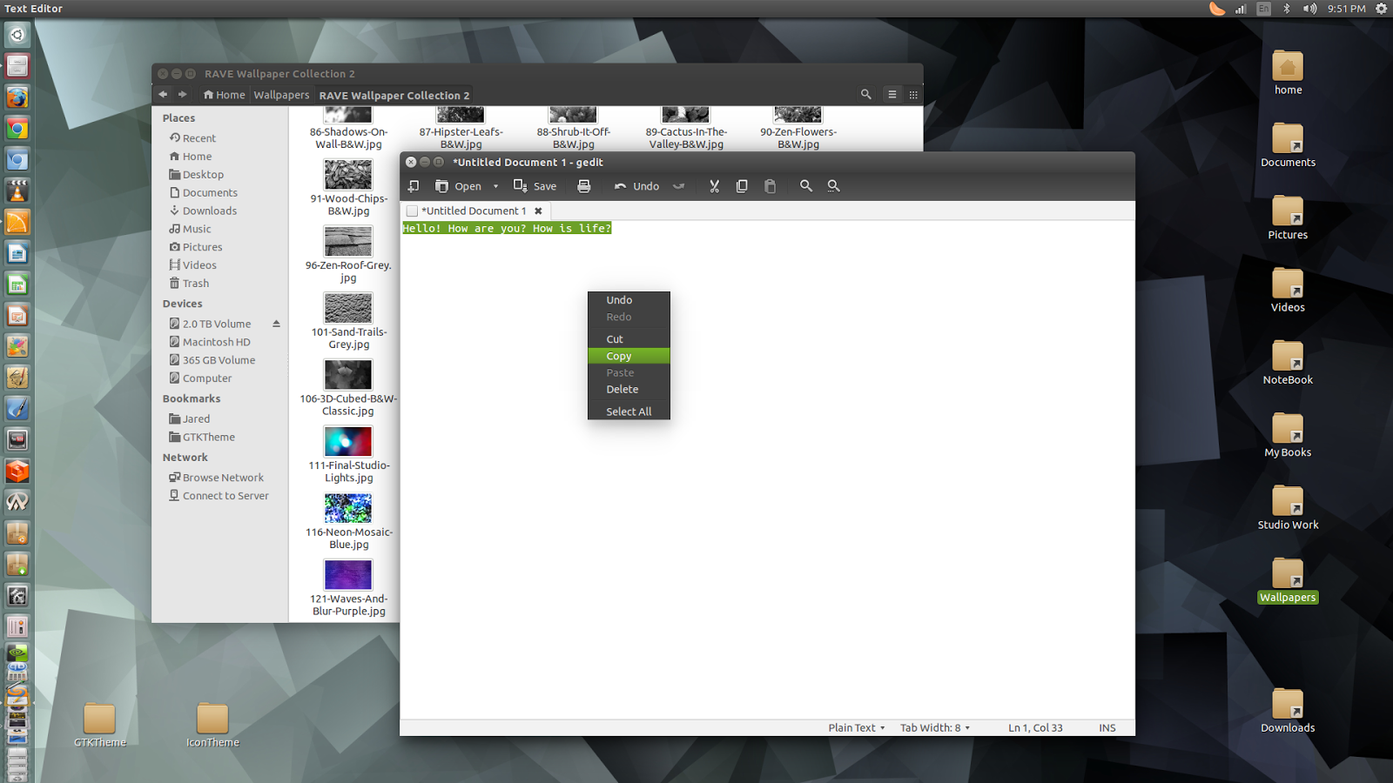Click the find magnifier icon in gedit toolbar
Viewport: 1393px width, 783px height.
(x=806, y=186)
